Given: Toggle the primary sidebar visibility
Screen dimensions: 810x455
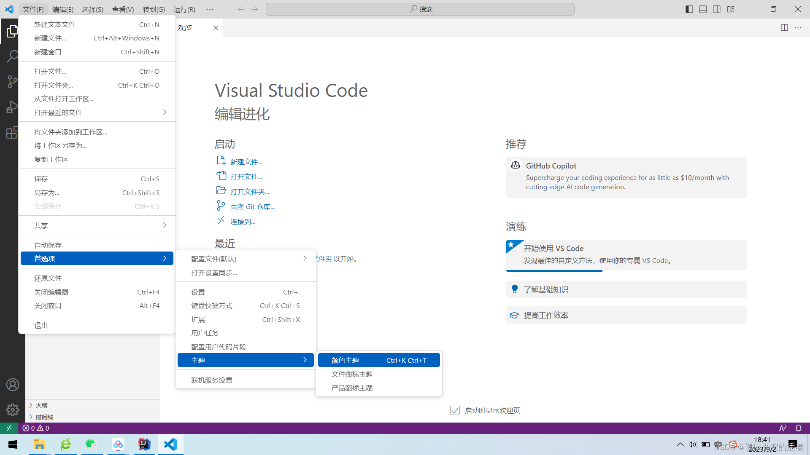Looking at the screenshot, I should click(689, 9).
